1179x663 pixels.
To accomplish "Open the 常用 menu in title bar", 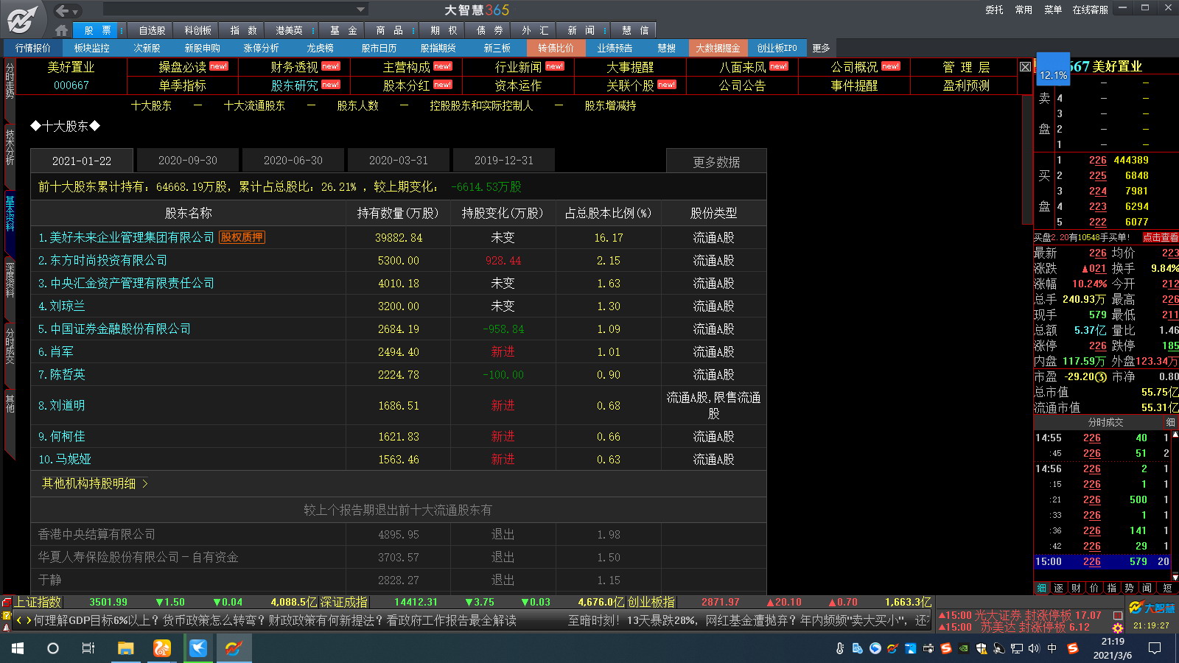I will click(x=1024, y=10).
